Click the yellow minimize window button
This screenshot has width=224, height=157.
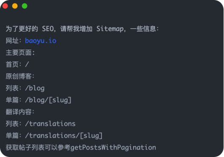coord(15,6)
